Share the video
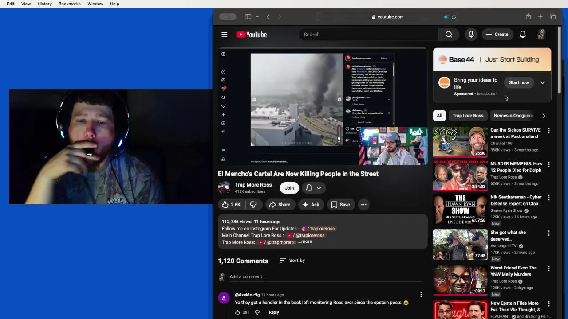 [x=280, y=205]
